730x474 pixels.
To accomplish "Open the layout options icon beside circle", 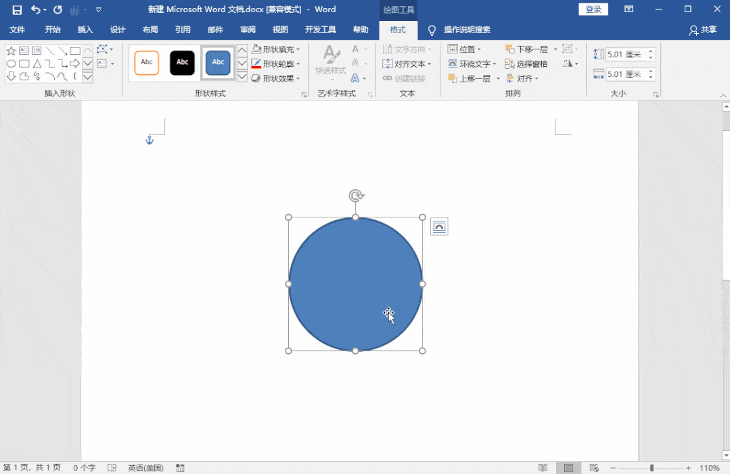I will tap(439, 227).
